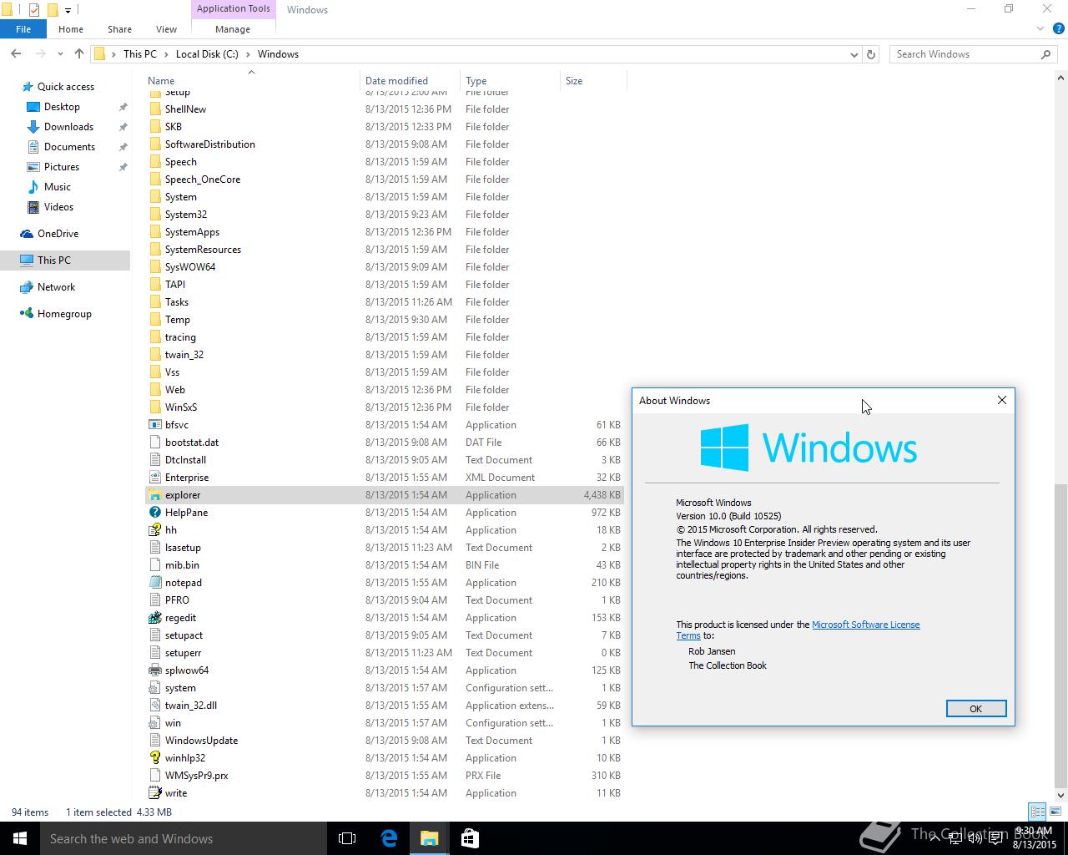Click the search magnifier icon
The image size is (1068, 855).
[x=1045, y=54]
